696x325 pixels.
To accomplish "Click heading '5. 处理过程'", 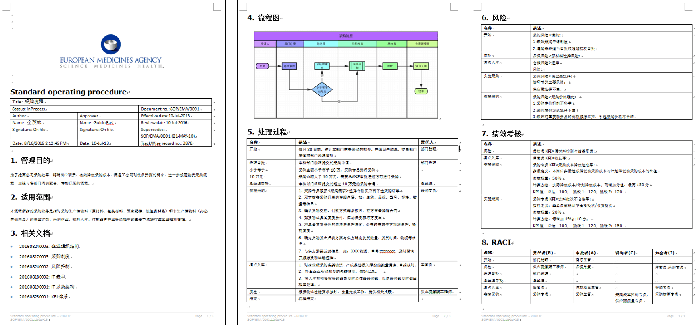I will pos(267,132).
